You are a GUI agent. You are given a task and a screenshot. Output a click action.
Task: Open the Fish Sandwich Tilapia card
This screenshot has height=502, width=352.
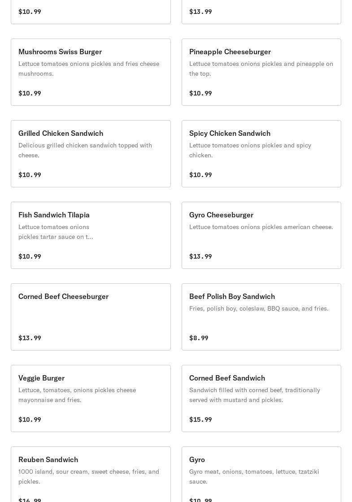pyautogui.click(x=91, y=235)
